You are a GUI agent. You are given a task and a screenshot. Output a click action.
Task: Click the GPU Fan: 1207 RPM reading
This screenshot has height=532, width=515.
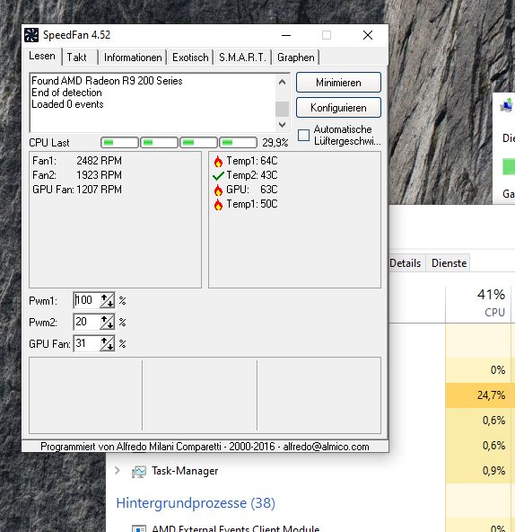click(77, 190)
